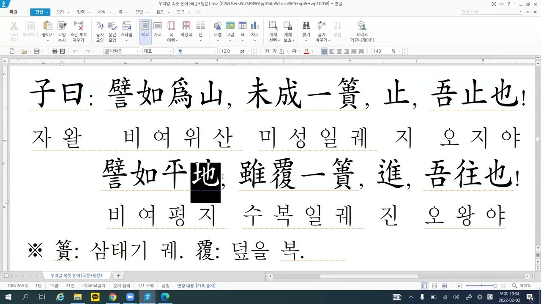Viewport: 541px width, 304px height.
Task: Open the 12.0 pt font size dropdown
Action: click(x=249, y=51)
